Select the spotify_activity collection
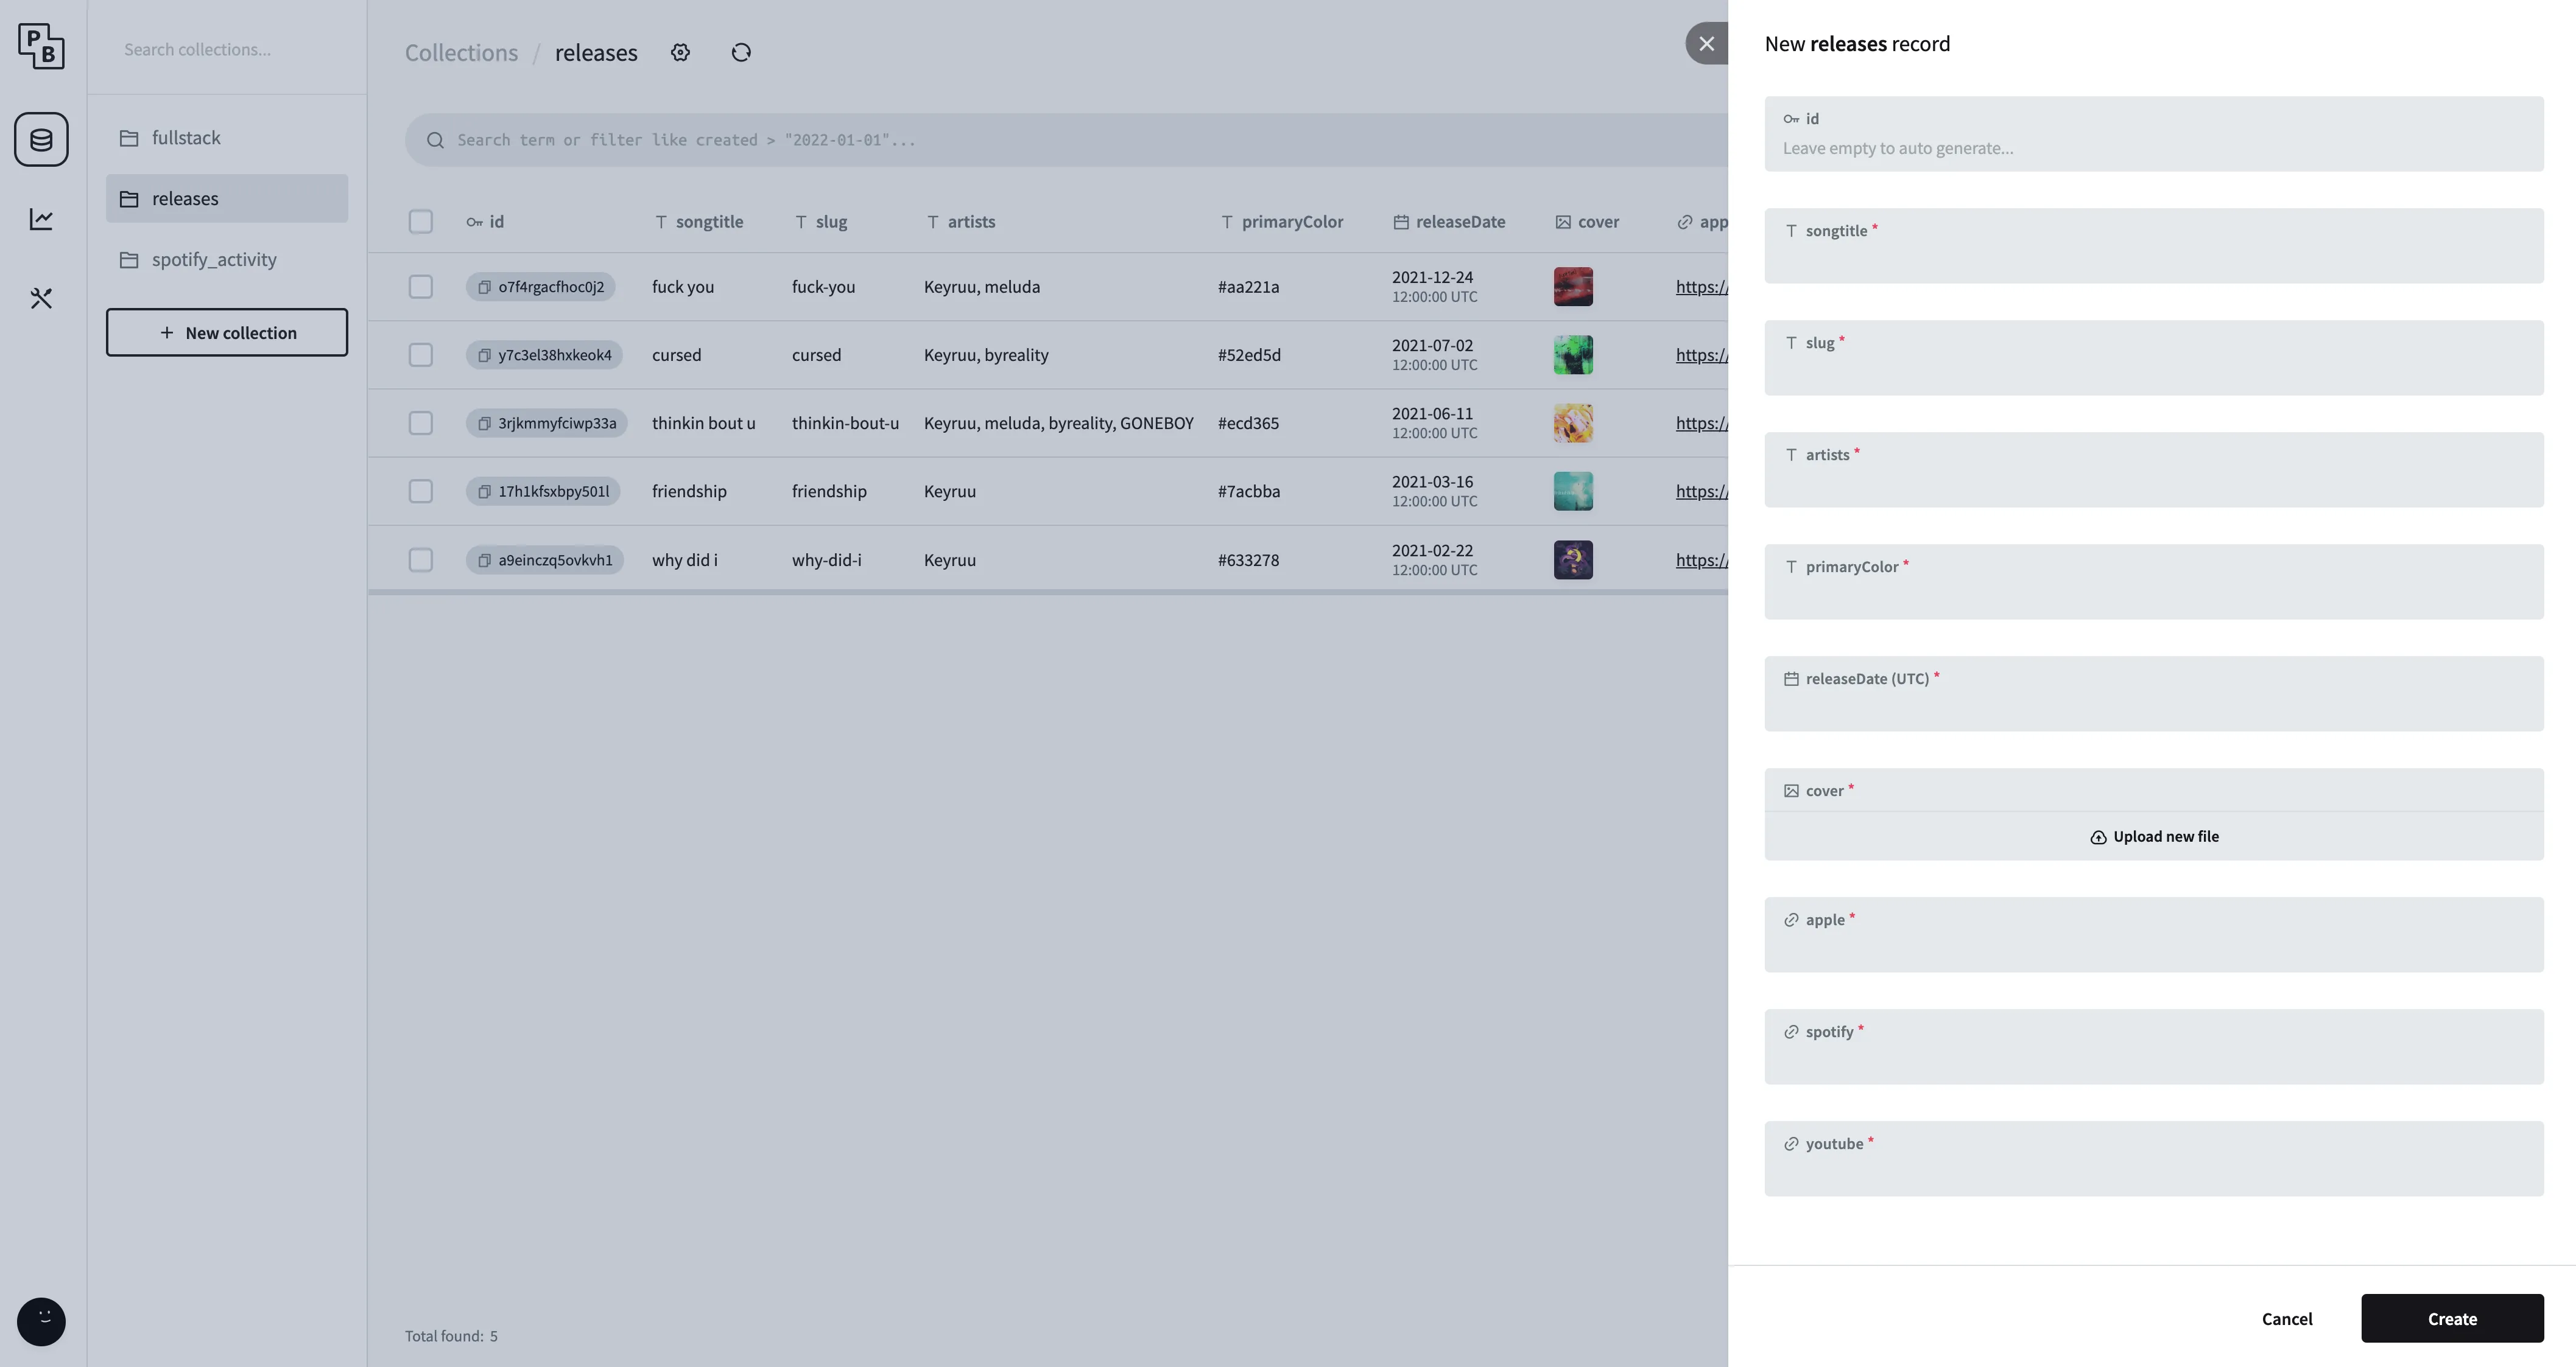This screenshot has height=1367, width=2576. point(214,260)
